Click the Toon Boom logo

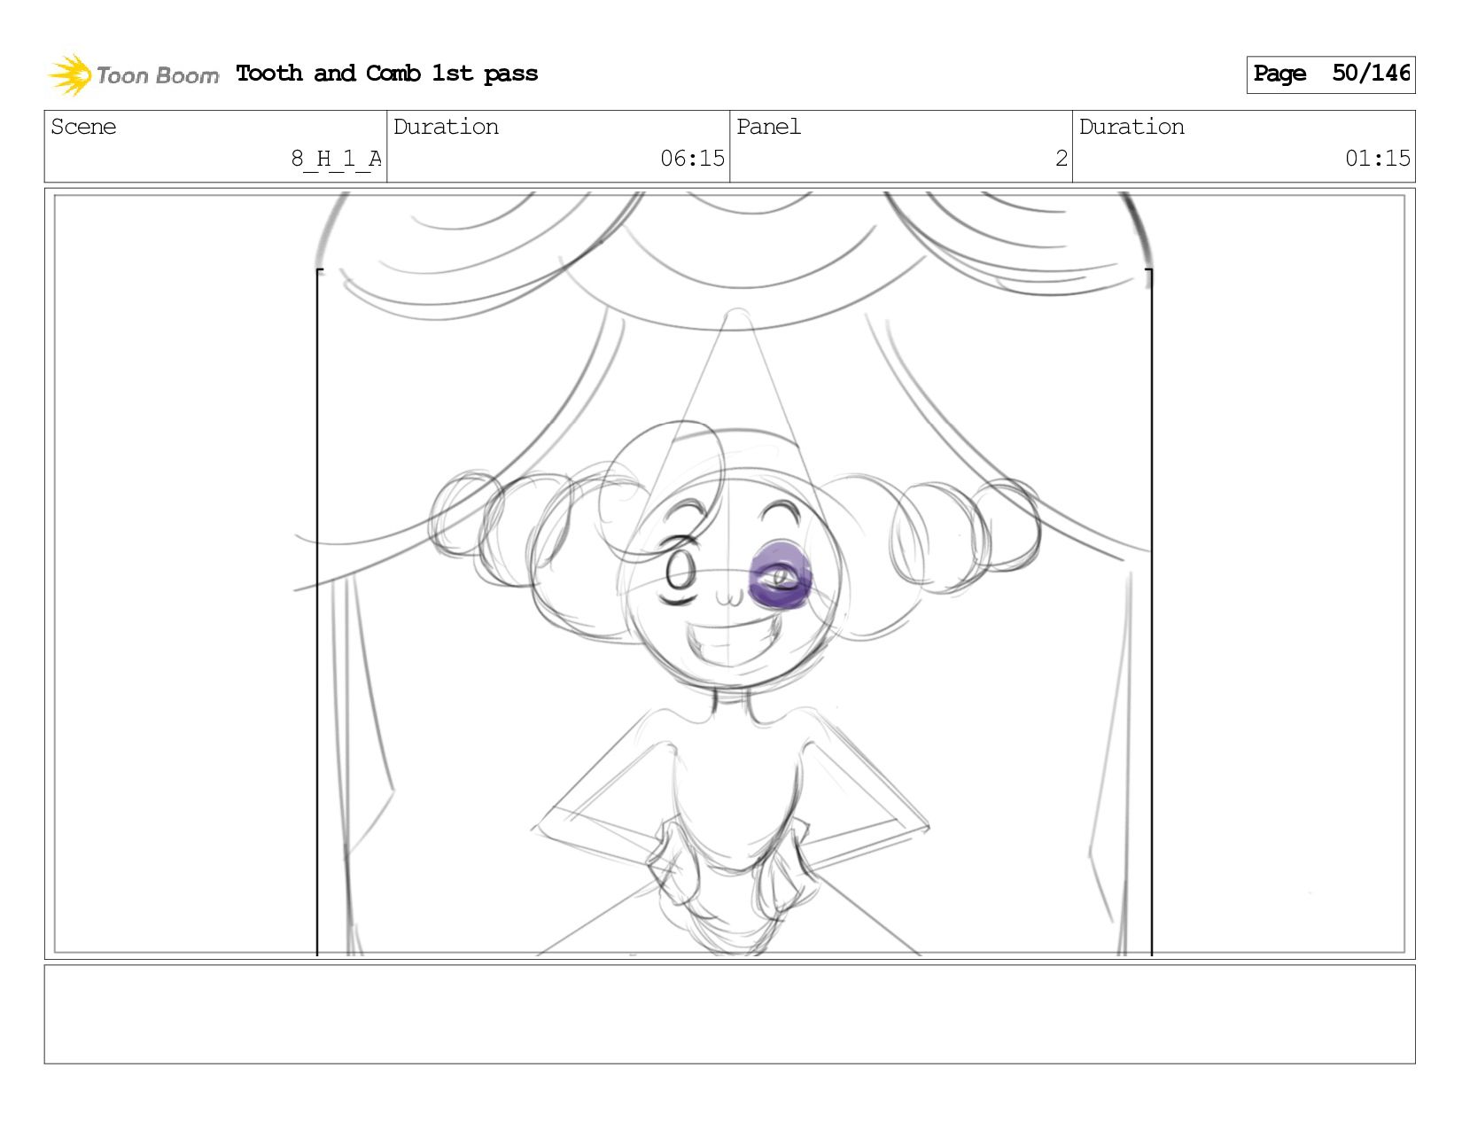click(x=133, y=74)
